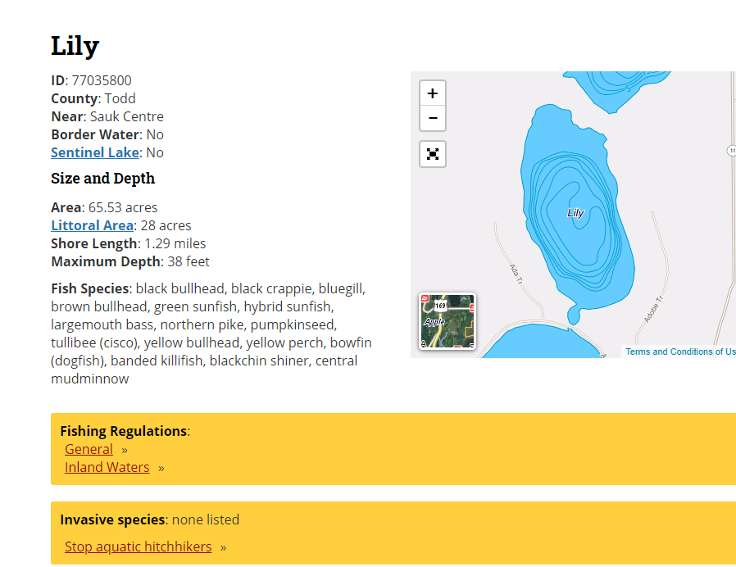Zoom out on the lake map
This screenshot has width=736, height=567.
tap(433, 118)
